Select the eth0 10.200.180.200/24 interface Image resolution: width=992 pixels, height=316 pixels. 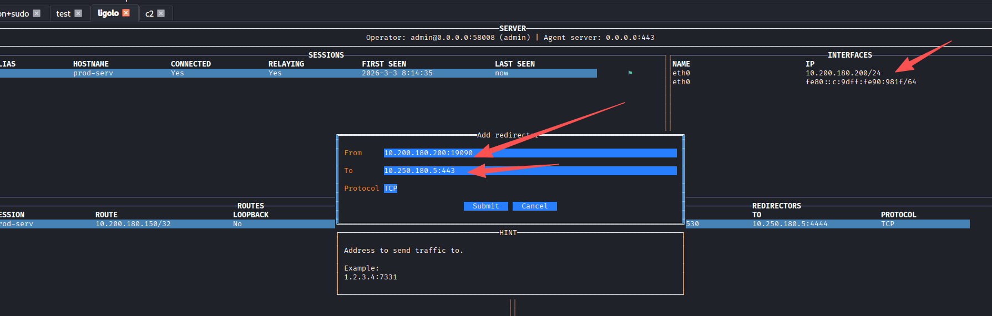[843, 73]
